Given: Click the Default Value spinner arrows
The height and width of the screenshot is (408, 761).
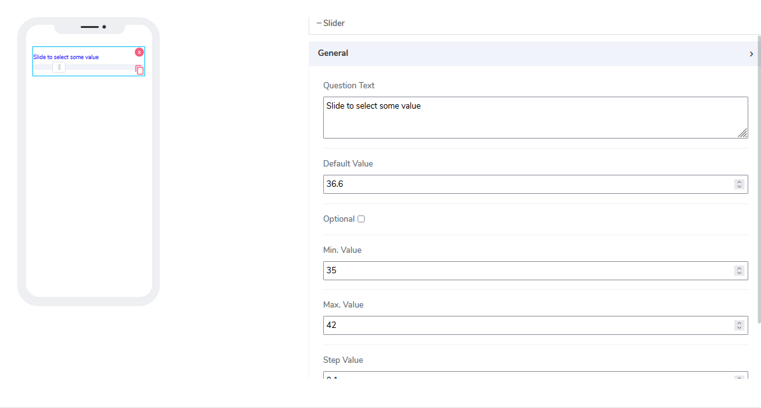Looking at the screenshot, I should coord(739,184).
